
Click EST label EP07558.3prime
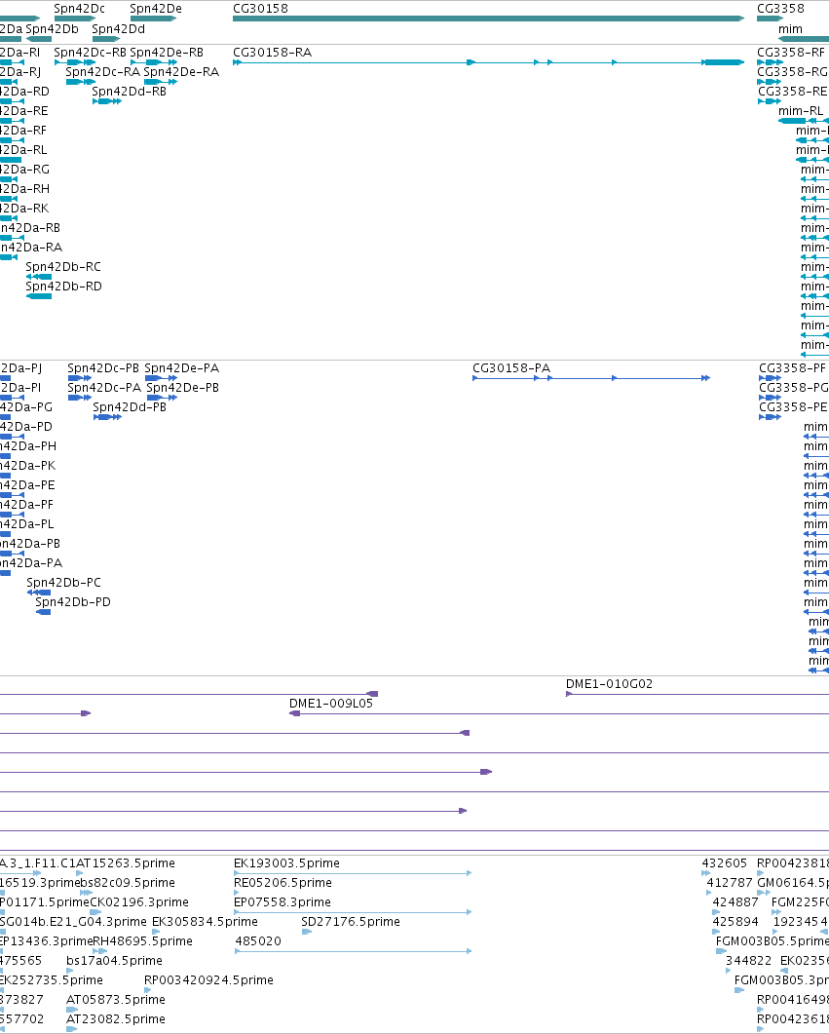point(283,902)
